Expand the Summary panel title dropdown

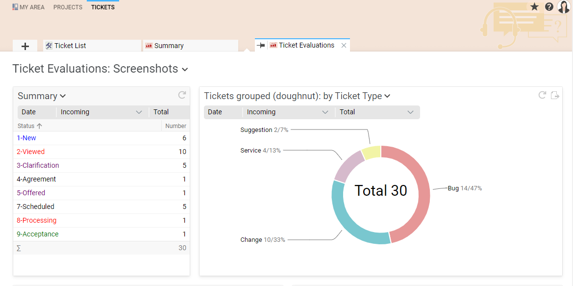[x=63, y=96]
